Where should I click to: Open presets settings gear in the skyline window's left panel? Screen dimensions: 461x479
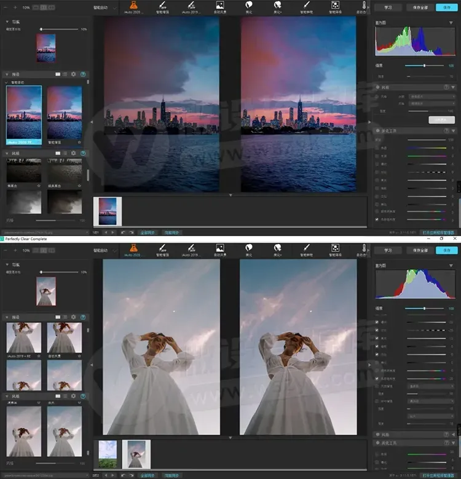tap(73, 74)
